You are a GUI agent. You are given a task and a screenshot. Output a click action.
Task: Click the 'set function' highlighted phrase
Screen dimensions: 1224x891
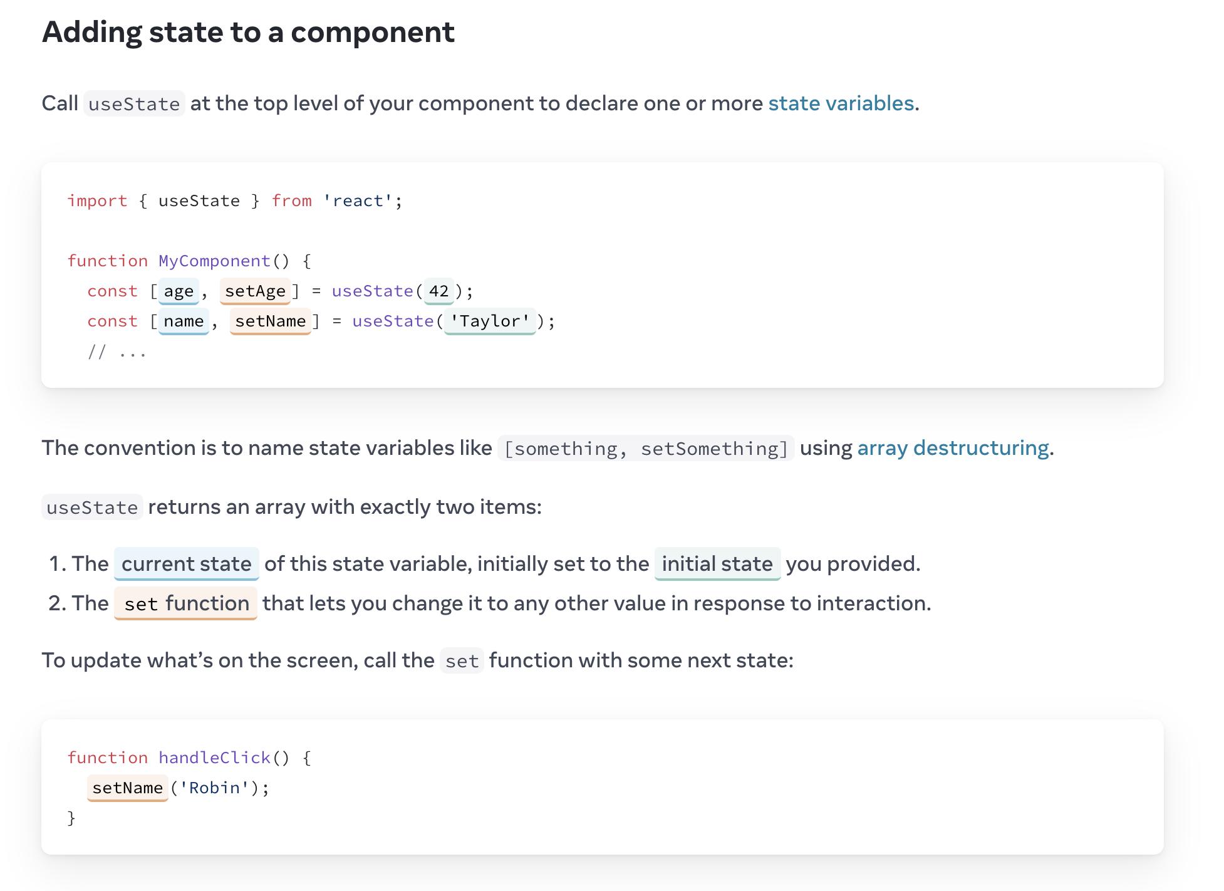(186, 603)
